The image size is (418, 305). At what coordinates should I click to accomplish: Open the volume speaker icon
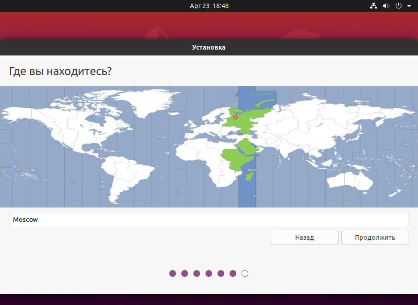(x=386, y=6)
